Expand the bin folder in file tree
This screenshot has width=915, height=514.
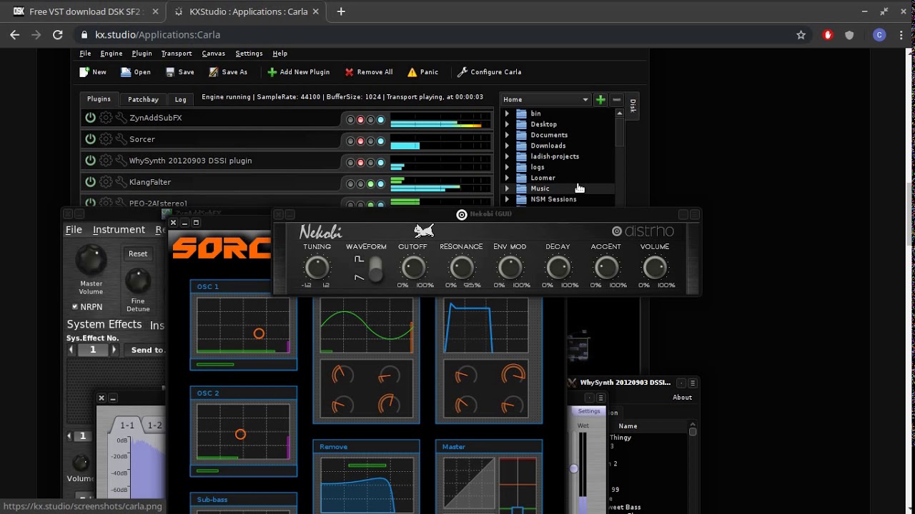pos(507,114)
